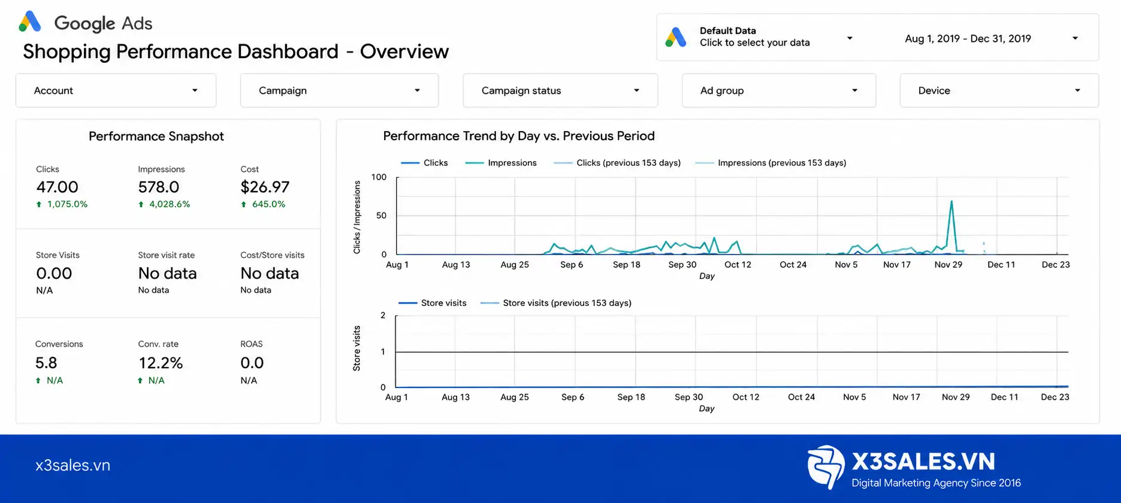This screenshot has height=503, width=1121.
Task: Open the Campaign filter dropdown
Action: point(339,90)
